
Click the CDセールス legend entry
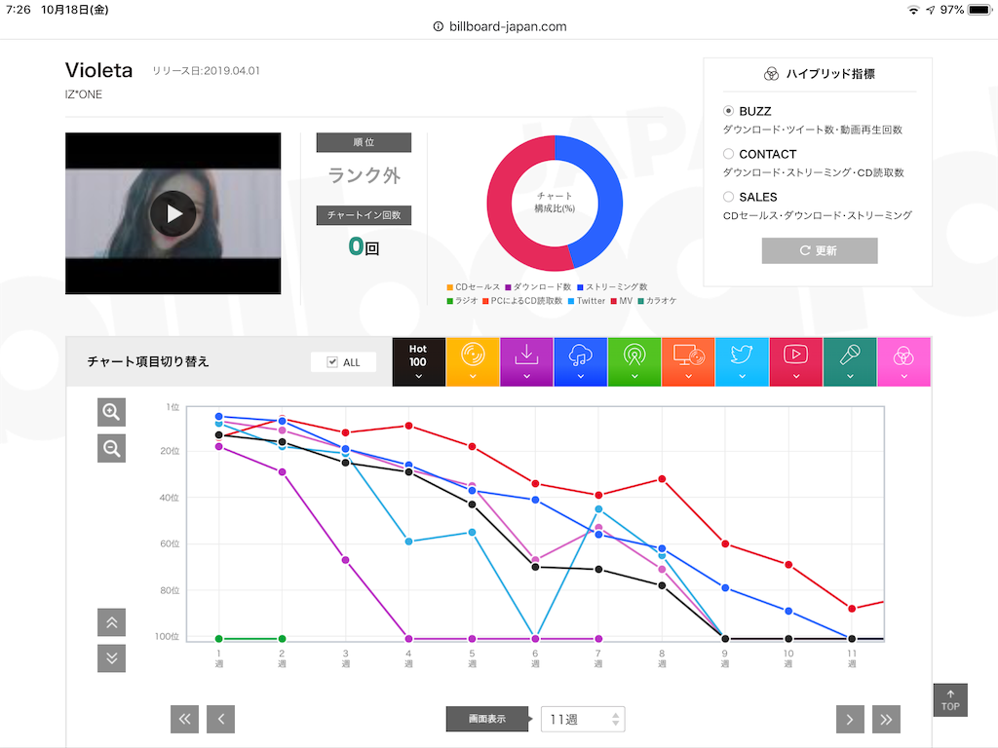click(474, 287)
